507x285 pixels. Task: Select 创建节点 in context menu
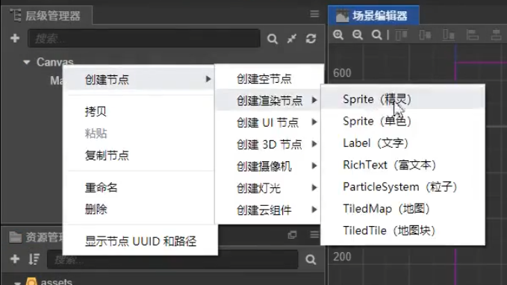139,79
